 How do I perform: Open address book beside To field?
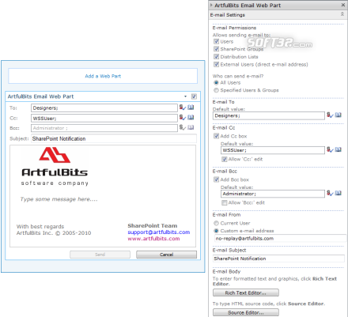tap(191, 108)
